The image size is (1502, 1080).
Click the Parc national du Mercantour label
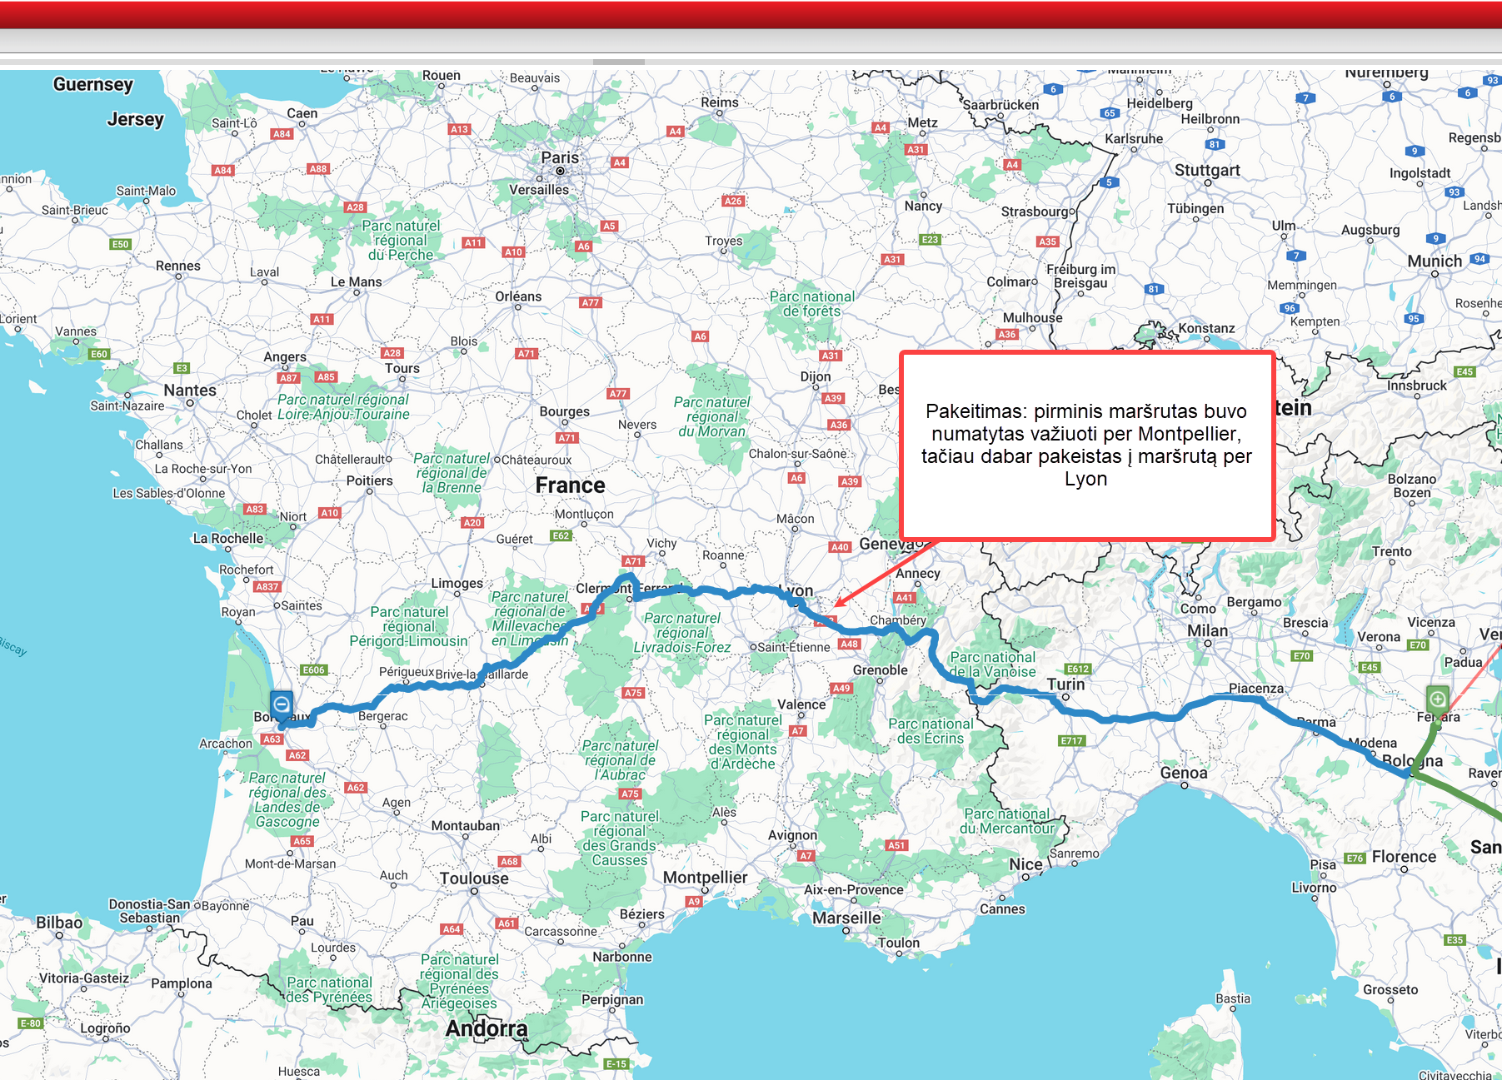pyautogui.click(x=1006, y=821)
